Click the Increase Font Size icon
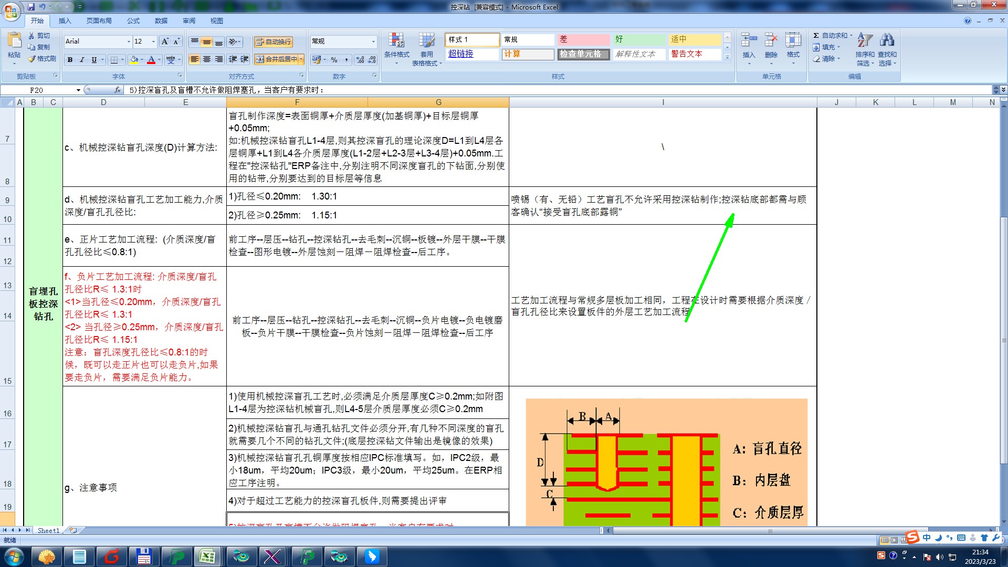1008x567 pixels. coord(165,41)
